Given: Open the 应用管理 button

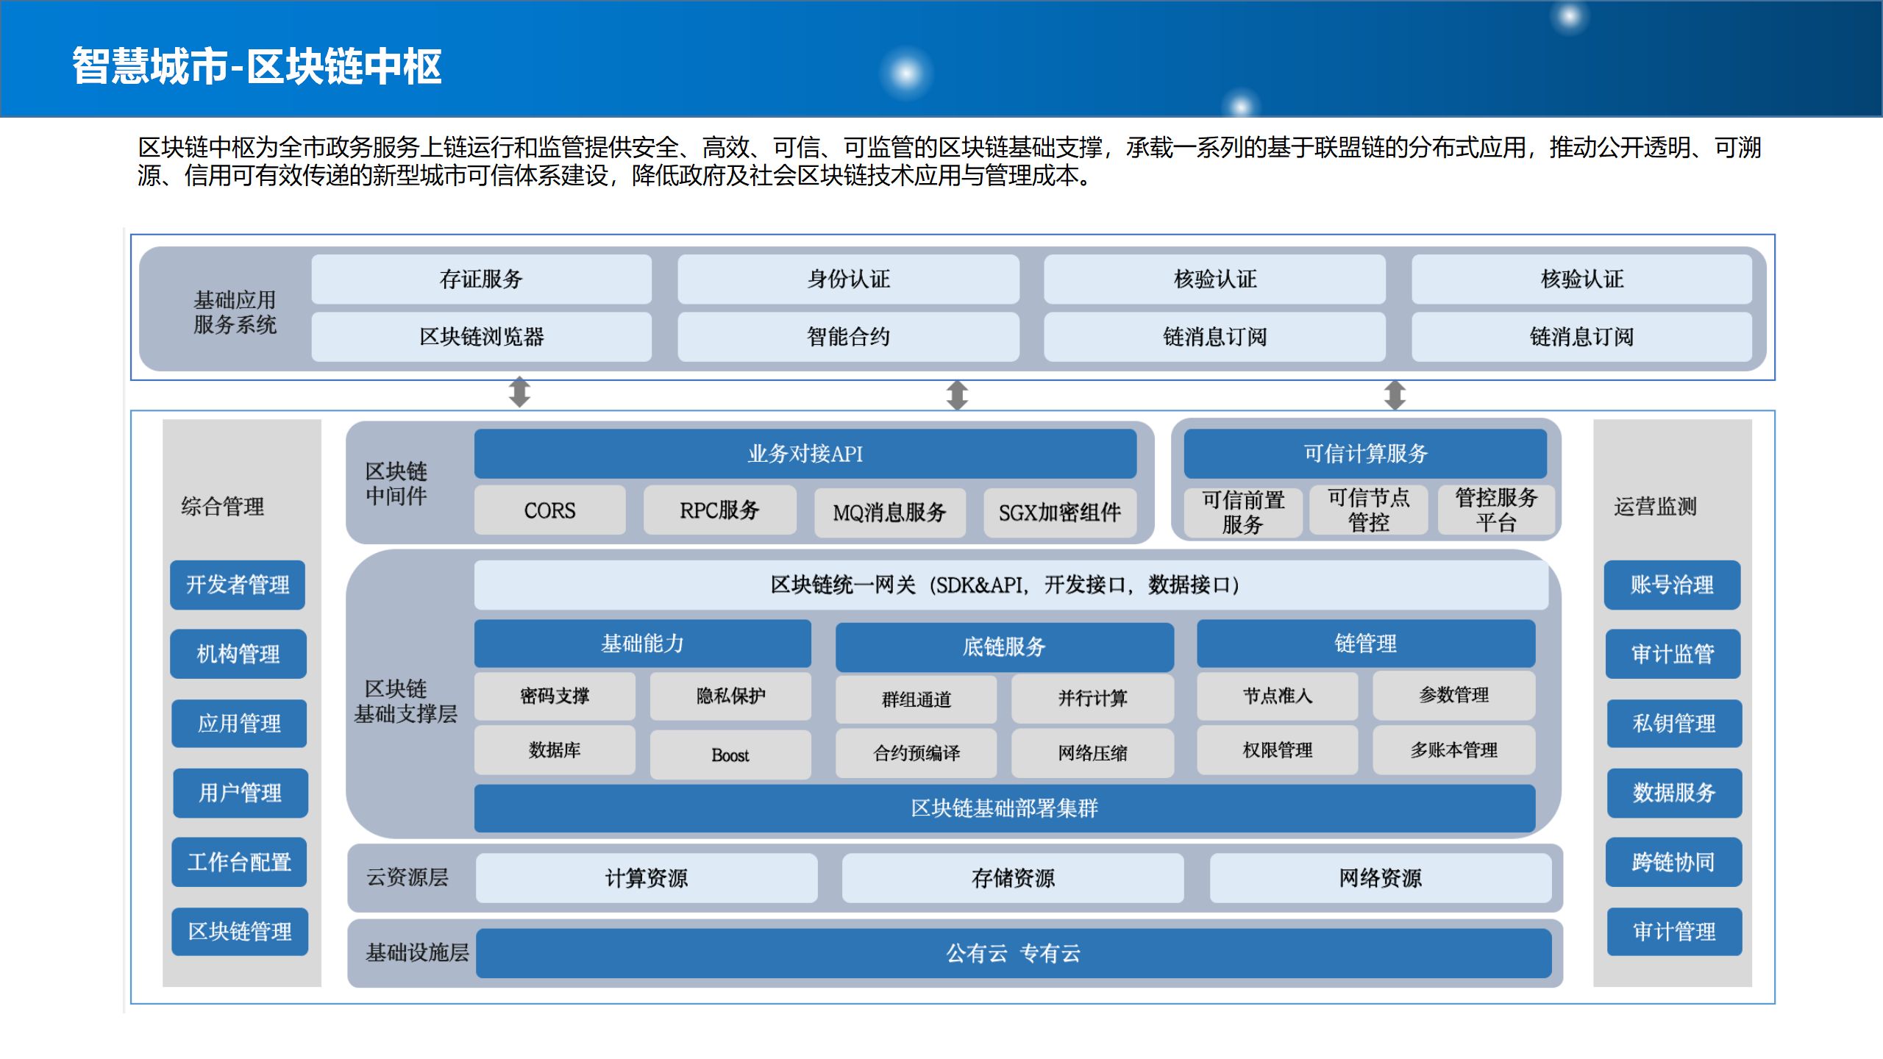Looking at the screenshot, I should coord(239,724).
